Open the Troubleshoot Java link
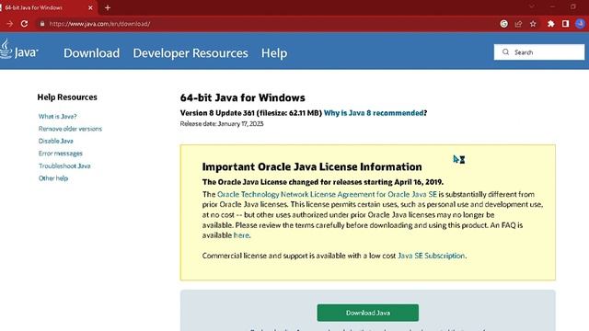The width and height of the screenshot is (589, 331). (x=64, y=165)
